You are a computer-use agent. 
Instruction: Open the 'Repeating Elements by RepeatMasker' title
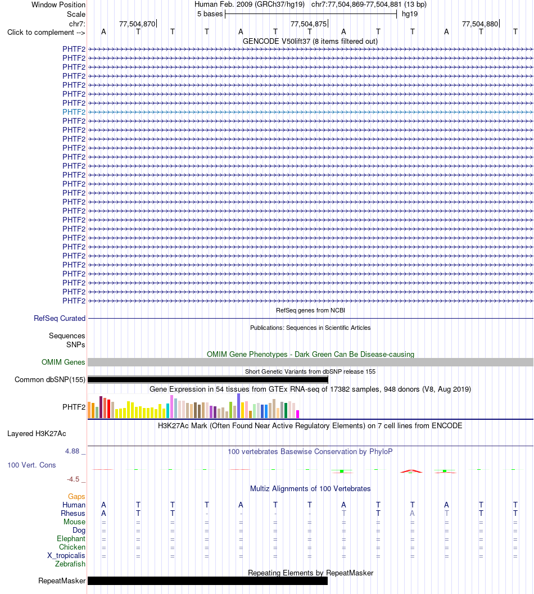coord(310,573)
